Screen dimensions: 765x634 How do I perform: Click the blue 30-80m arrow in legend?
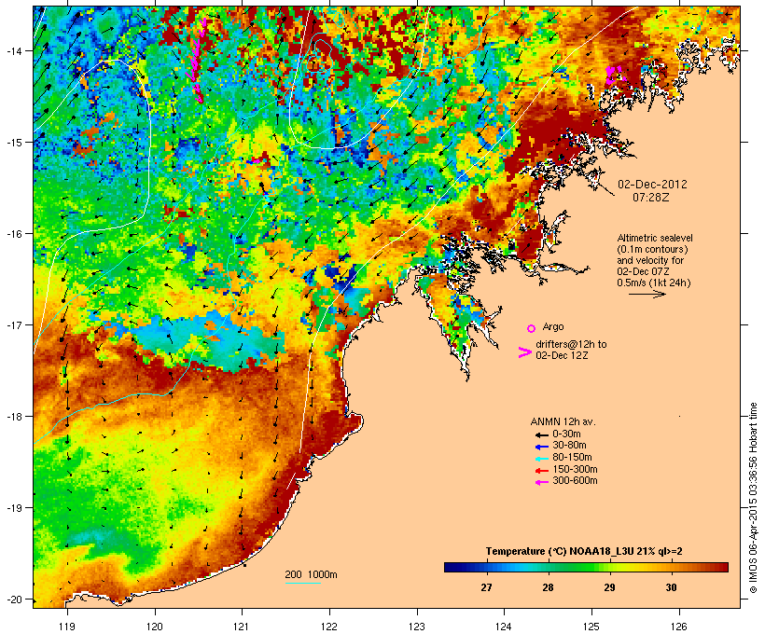541,447
